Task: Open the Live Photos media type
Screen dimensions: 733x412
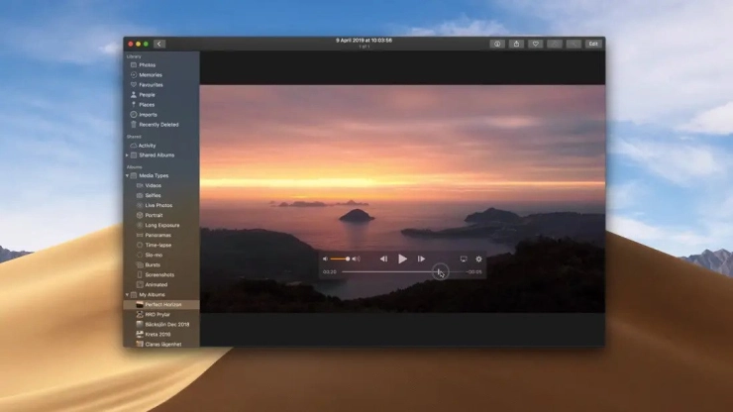Action: 157,205
